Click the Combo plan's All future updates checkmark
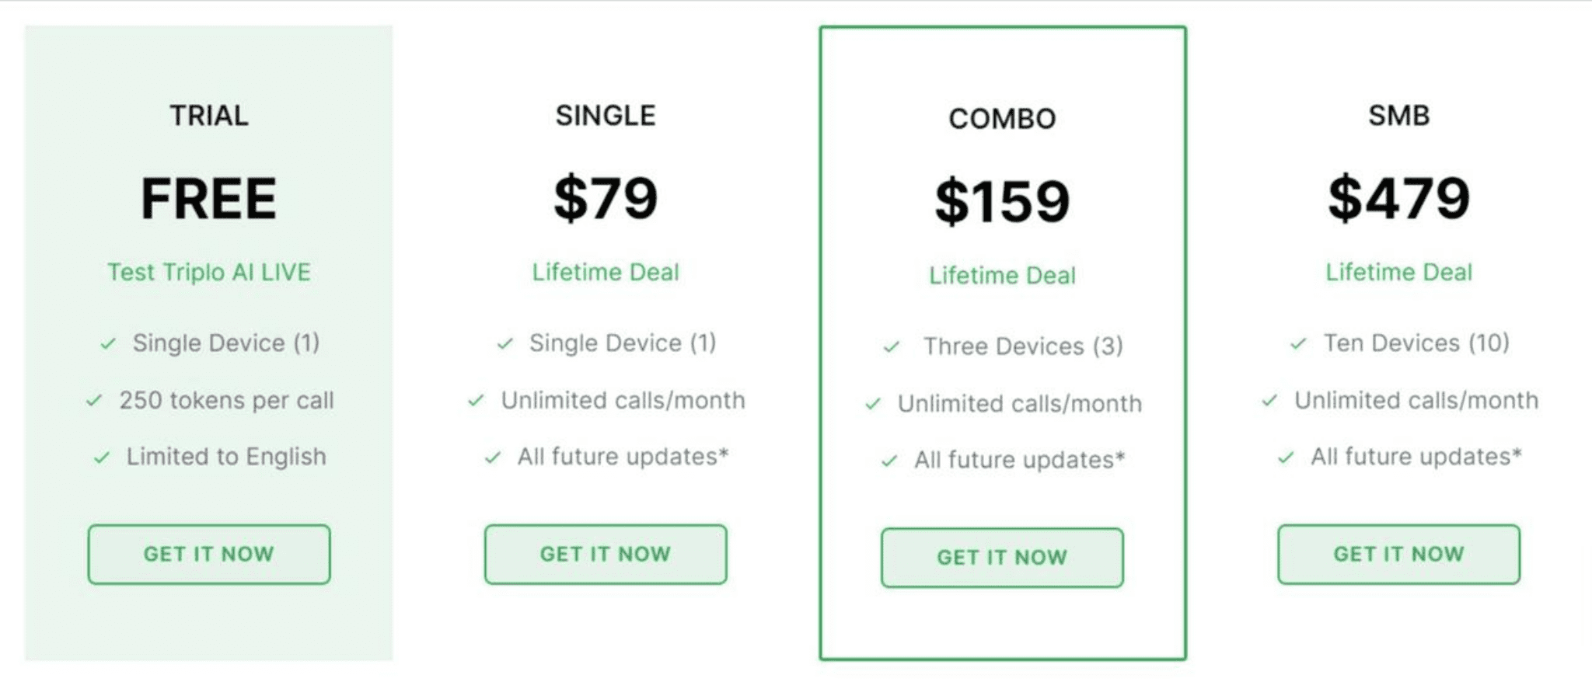This screenshot has width=1592, height=682. coord(889,461)
